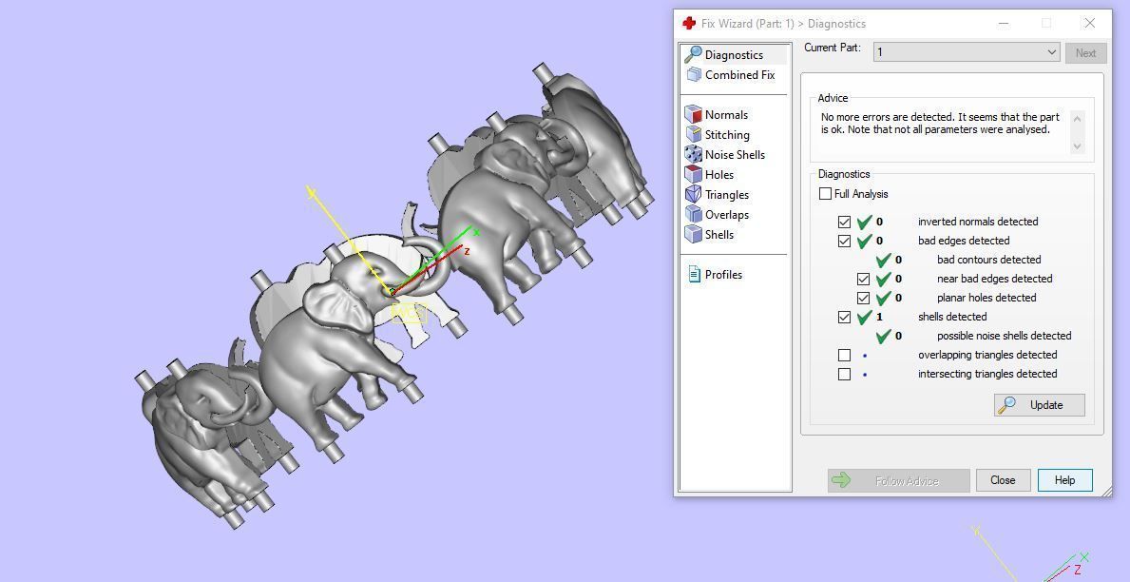Click the 'bad contours detected' label
Screen dimensions: 1130x582
pyautogui.click(x=988, y=260)
